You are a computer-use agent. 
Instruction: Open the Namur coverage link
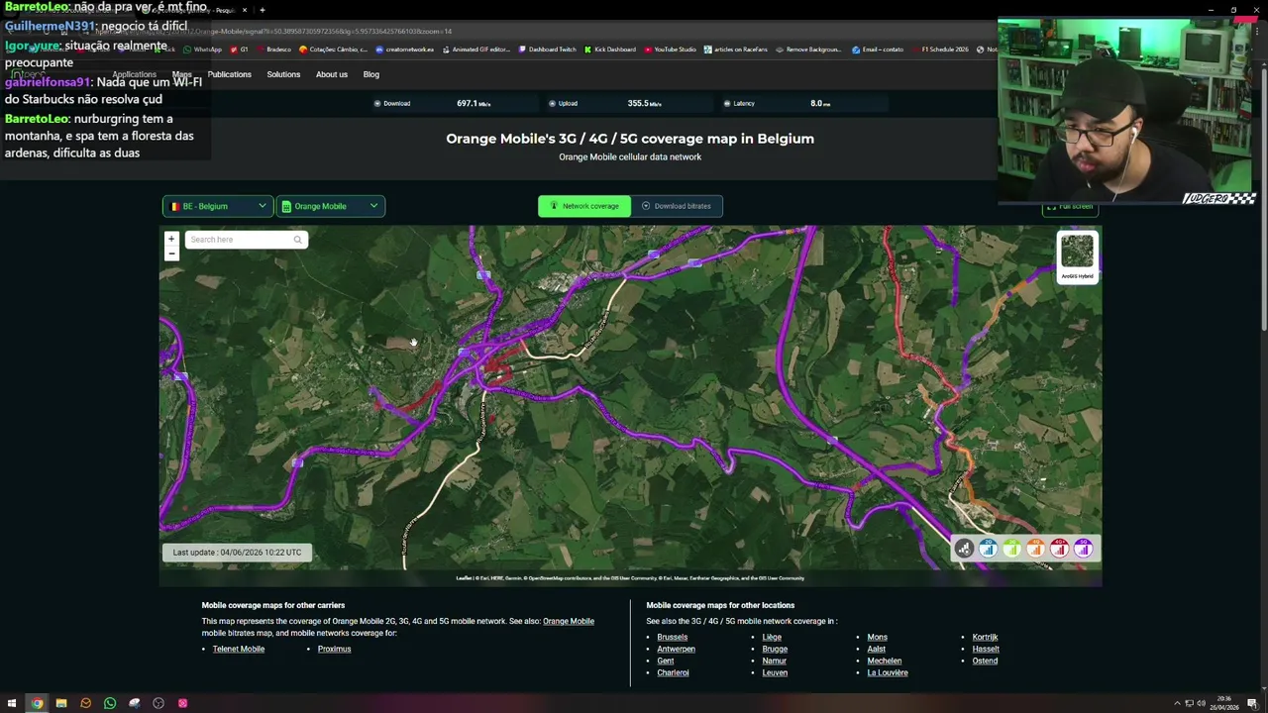click(x=774, y=661)
